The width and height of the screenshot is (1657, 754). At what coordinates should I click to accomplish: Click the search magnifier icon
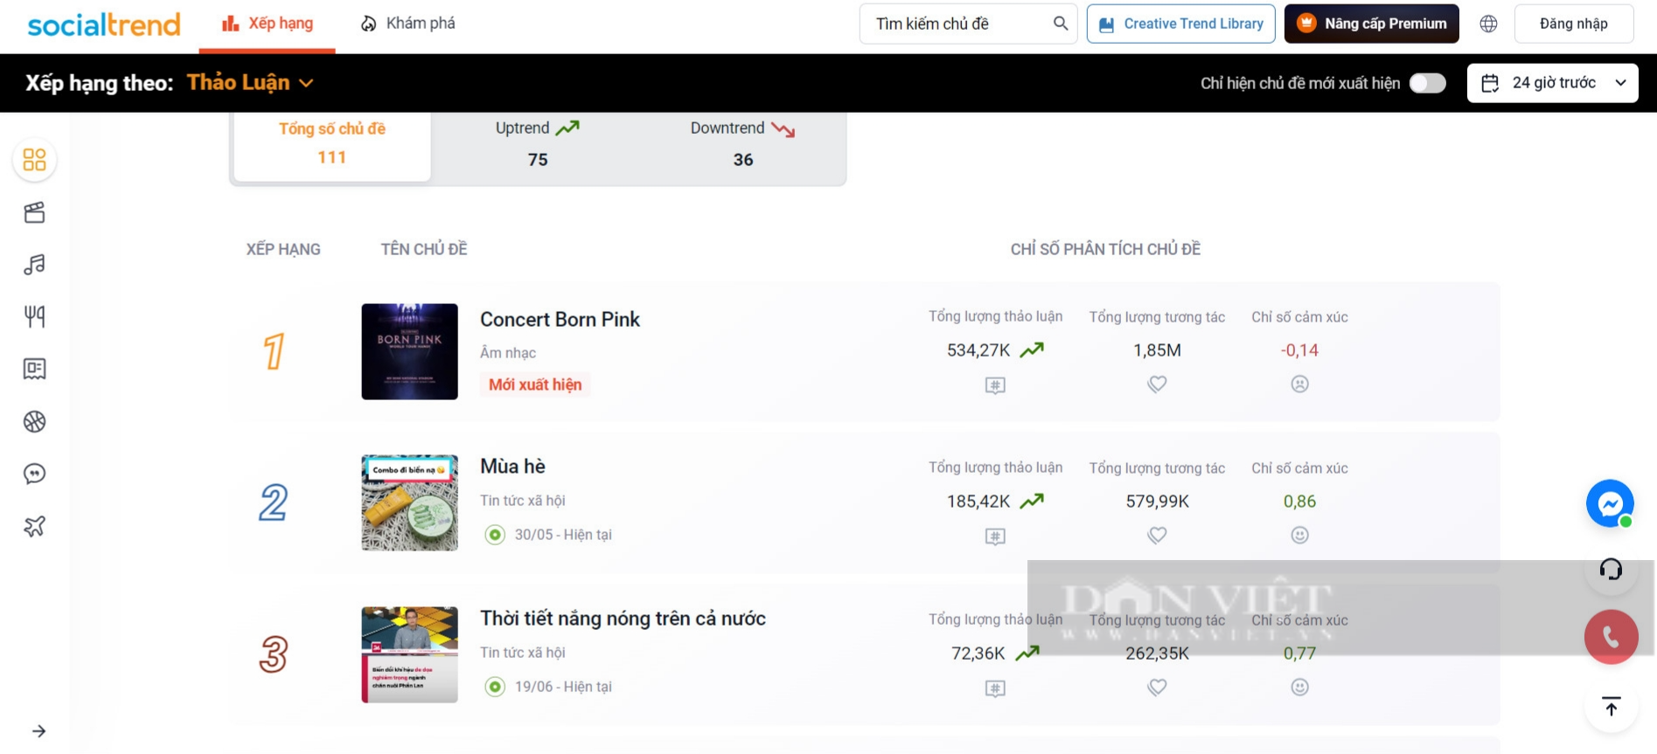1061,24
